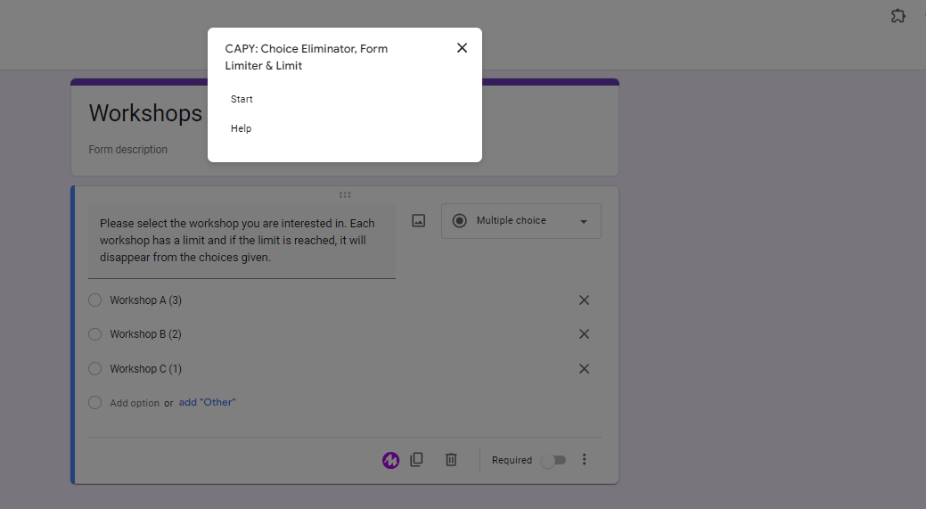The height and width of the screenshot is (509, 926).
Task: Click the CAPY: Choice Eliminator popup title
Action: pyautogui.click(x=307, y=57)
